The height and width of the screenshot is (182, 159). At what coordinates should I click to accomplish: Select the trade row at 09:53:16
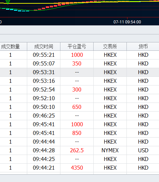click(80, 81)
